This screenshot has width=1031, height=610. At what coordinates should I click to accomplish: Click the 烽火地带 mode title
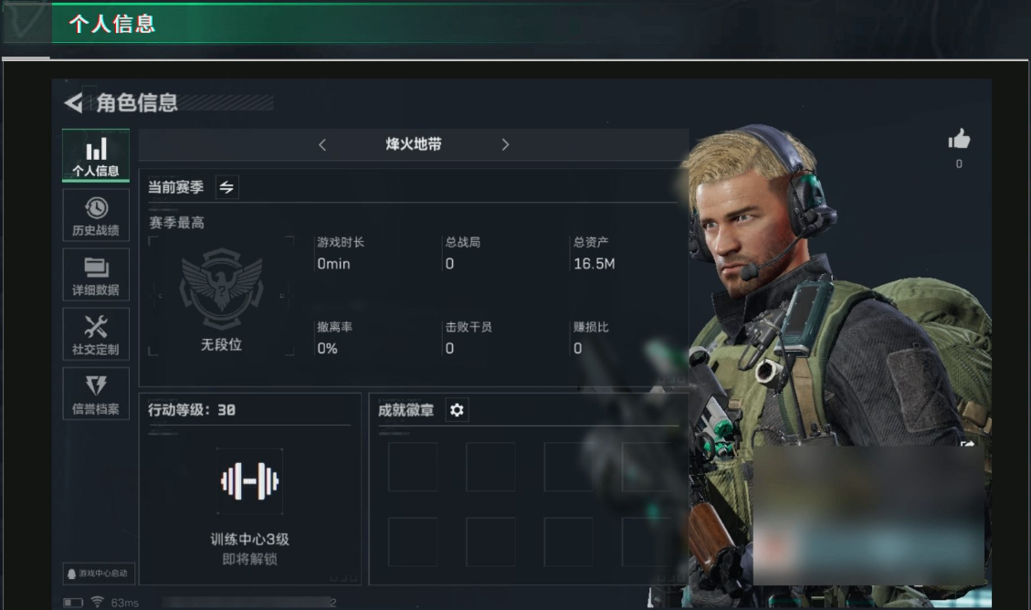414,144
